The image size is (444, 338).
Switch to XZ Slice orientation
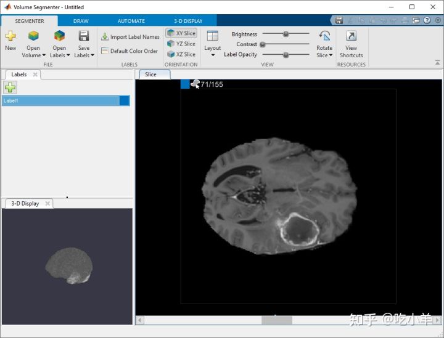click(x=181, y=54)
